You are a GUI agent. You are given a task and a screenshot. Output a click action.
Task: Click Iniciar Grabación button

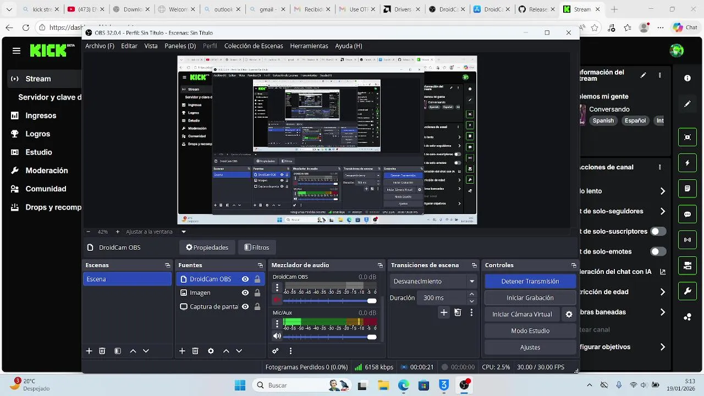pyautogui.click(x=530, y=298)
